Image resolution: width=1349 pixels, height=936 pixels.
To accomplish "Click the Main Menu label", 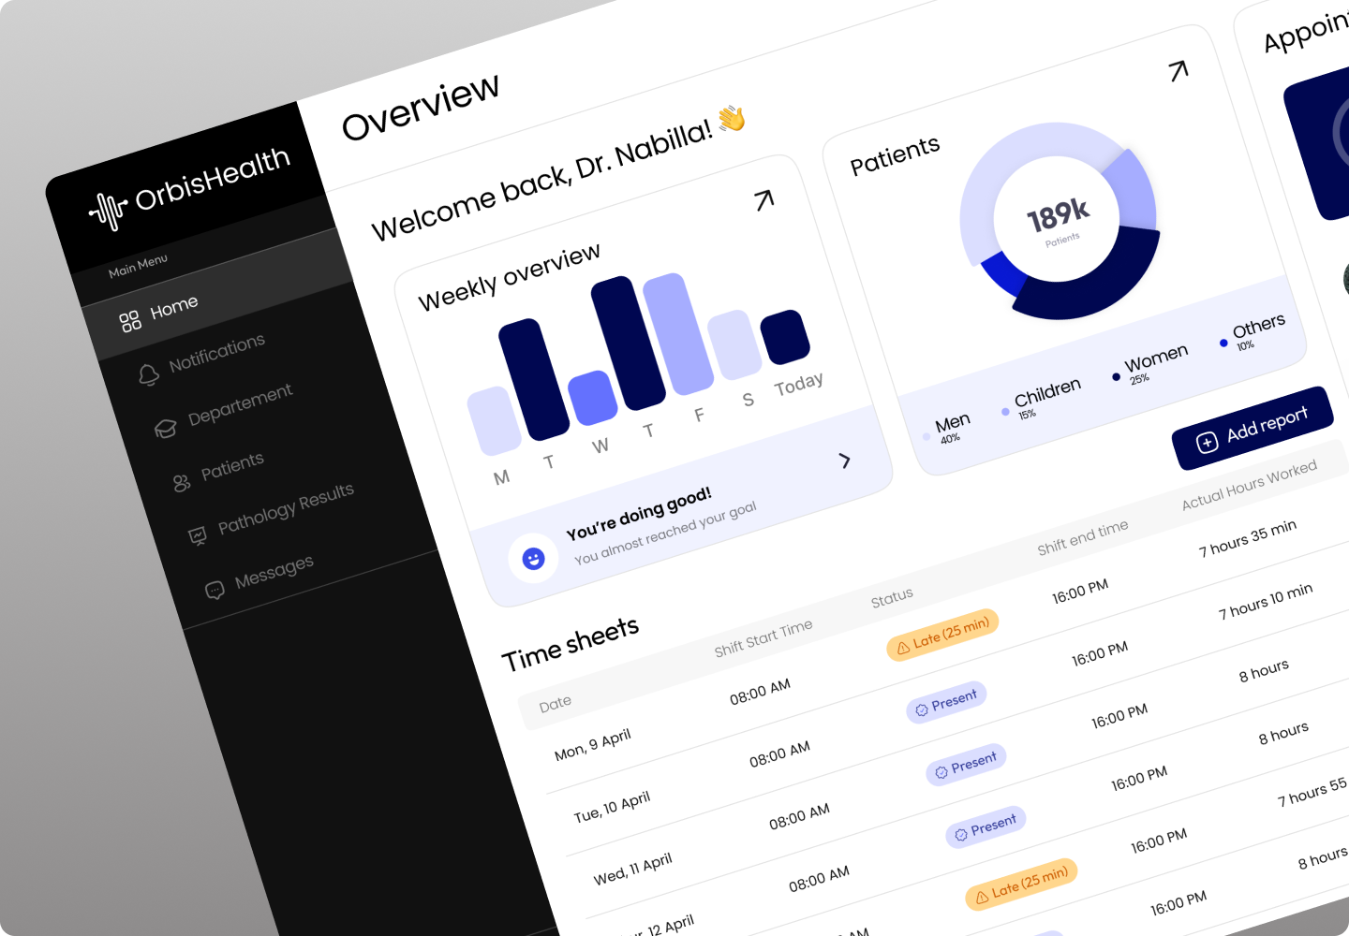I will pos(138,266).
